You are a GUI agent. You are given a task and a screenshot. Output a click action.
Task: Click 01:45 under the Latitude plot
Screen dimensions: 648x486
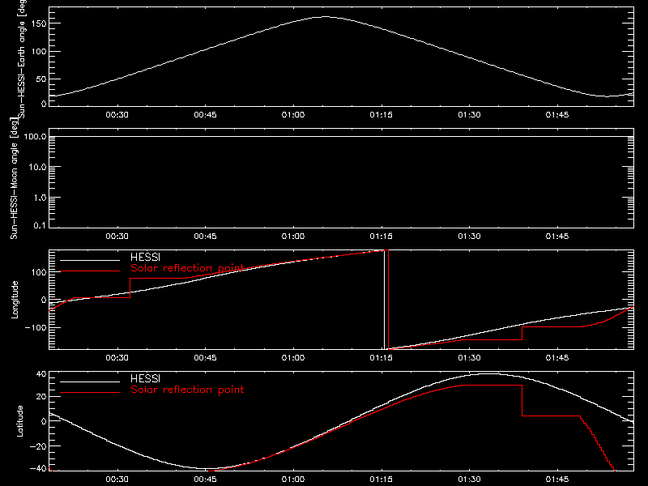pos(557,480)
